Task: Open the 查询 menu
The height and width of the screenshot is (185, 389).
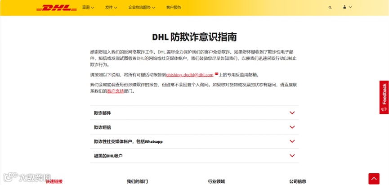Action: coord(88,8)
